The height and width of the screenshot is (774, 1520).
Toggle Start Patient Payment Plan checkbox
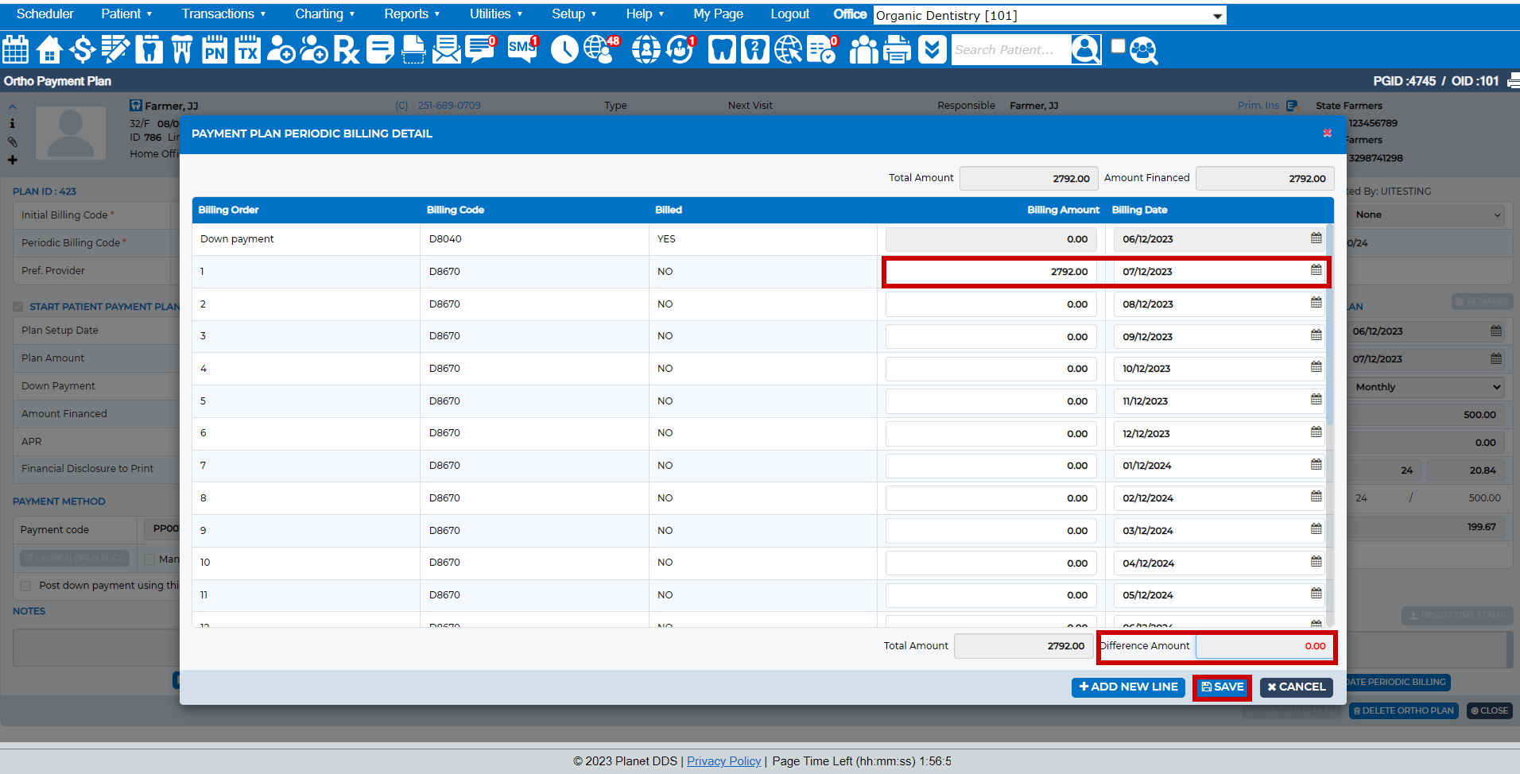[x=17, y=307]
